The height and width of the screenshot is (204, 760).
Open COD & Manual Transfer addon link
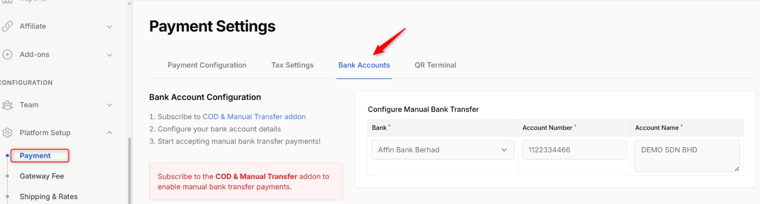coord(254,117)
